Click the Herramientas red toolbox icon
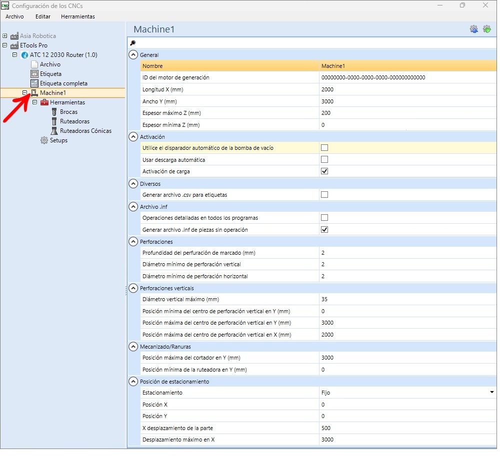The width and height of the screenshot is (500, 457). tap(44, 102)
